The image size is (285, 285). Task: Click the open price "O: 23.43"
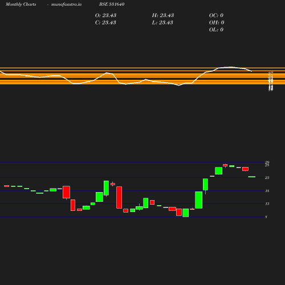point(105,15)
